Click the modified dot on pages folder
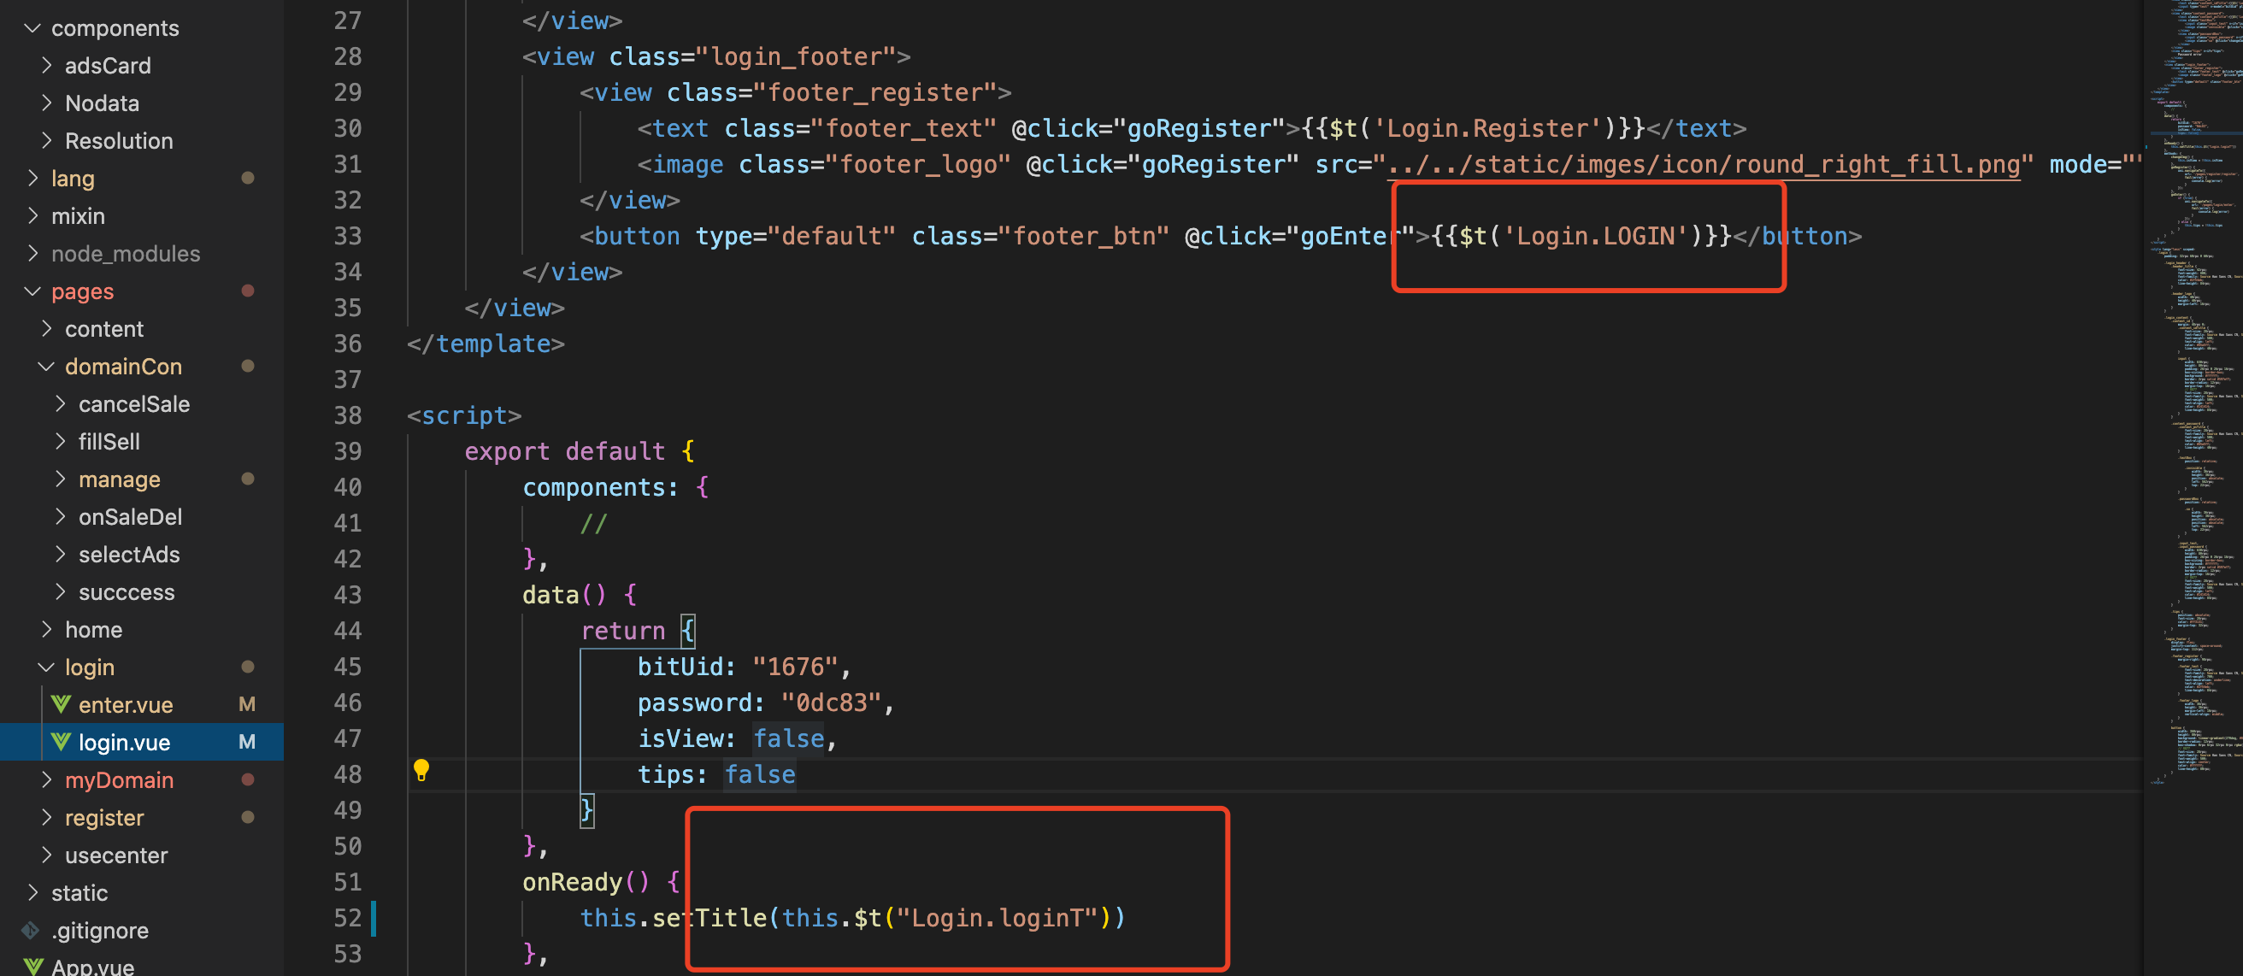Viewport: 2243px width, 976px height. 247,291
